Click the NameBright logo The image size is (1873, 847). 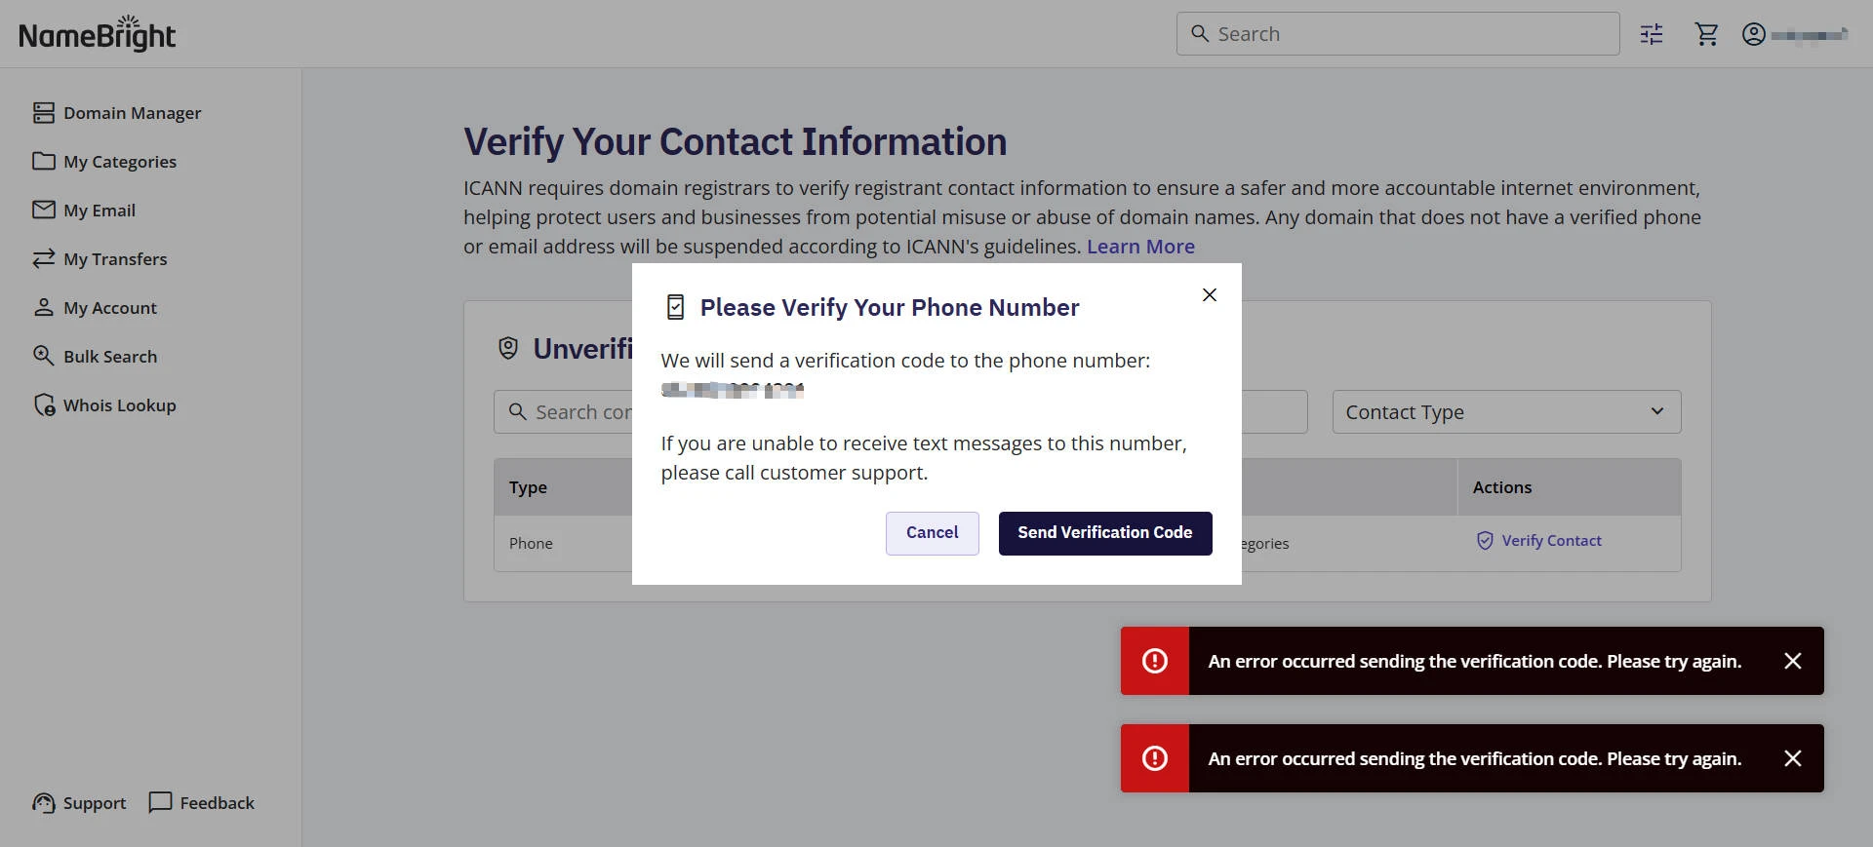[97, 34]
